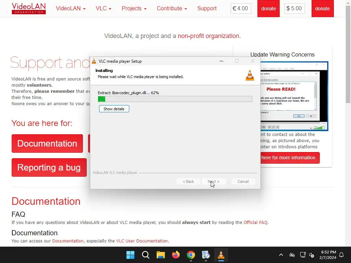Expand the Contribute dropdown menu
The height and width of the screenshot is (263, 351).
172,9
